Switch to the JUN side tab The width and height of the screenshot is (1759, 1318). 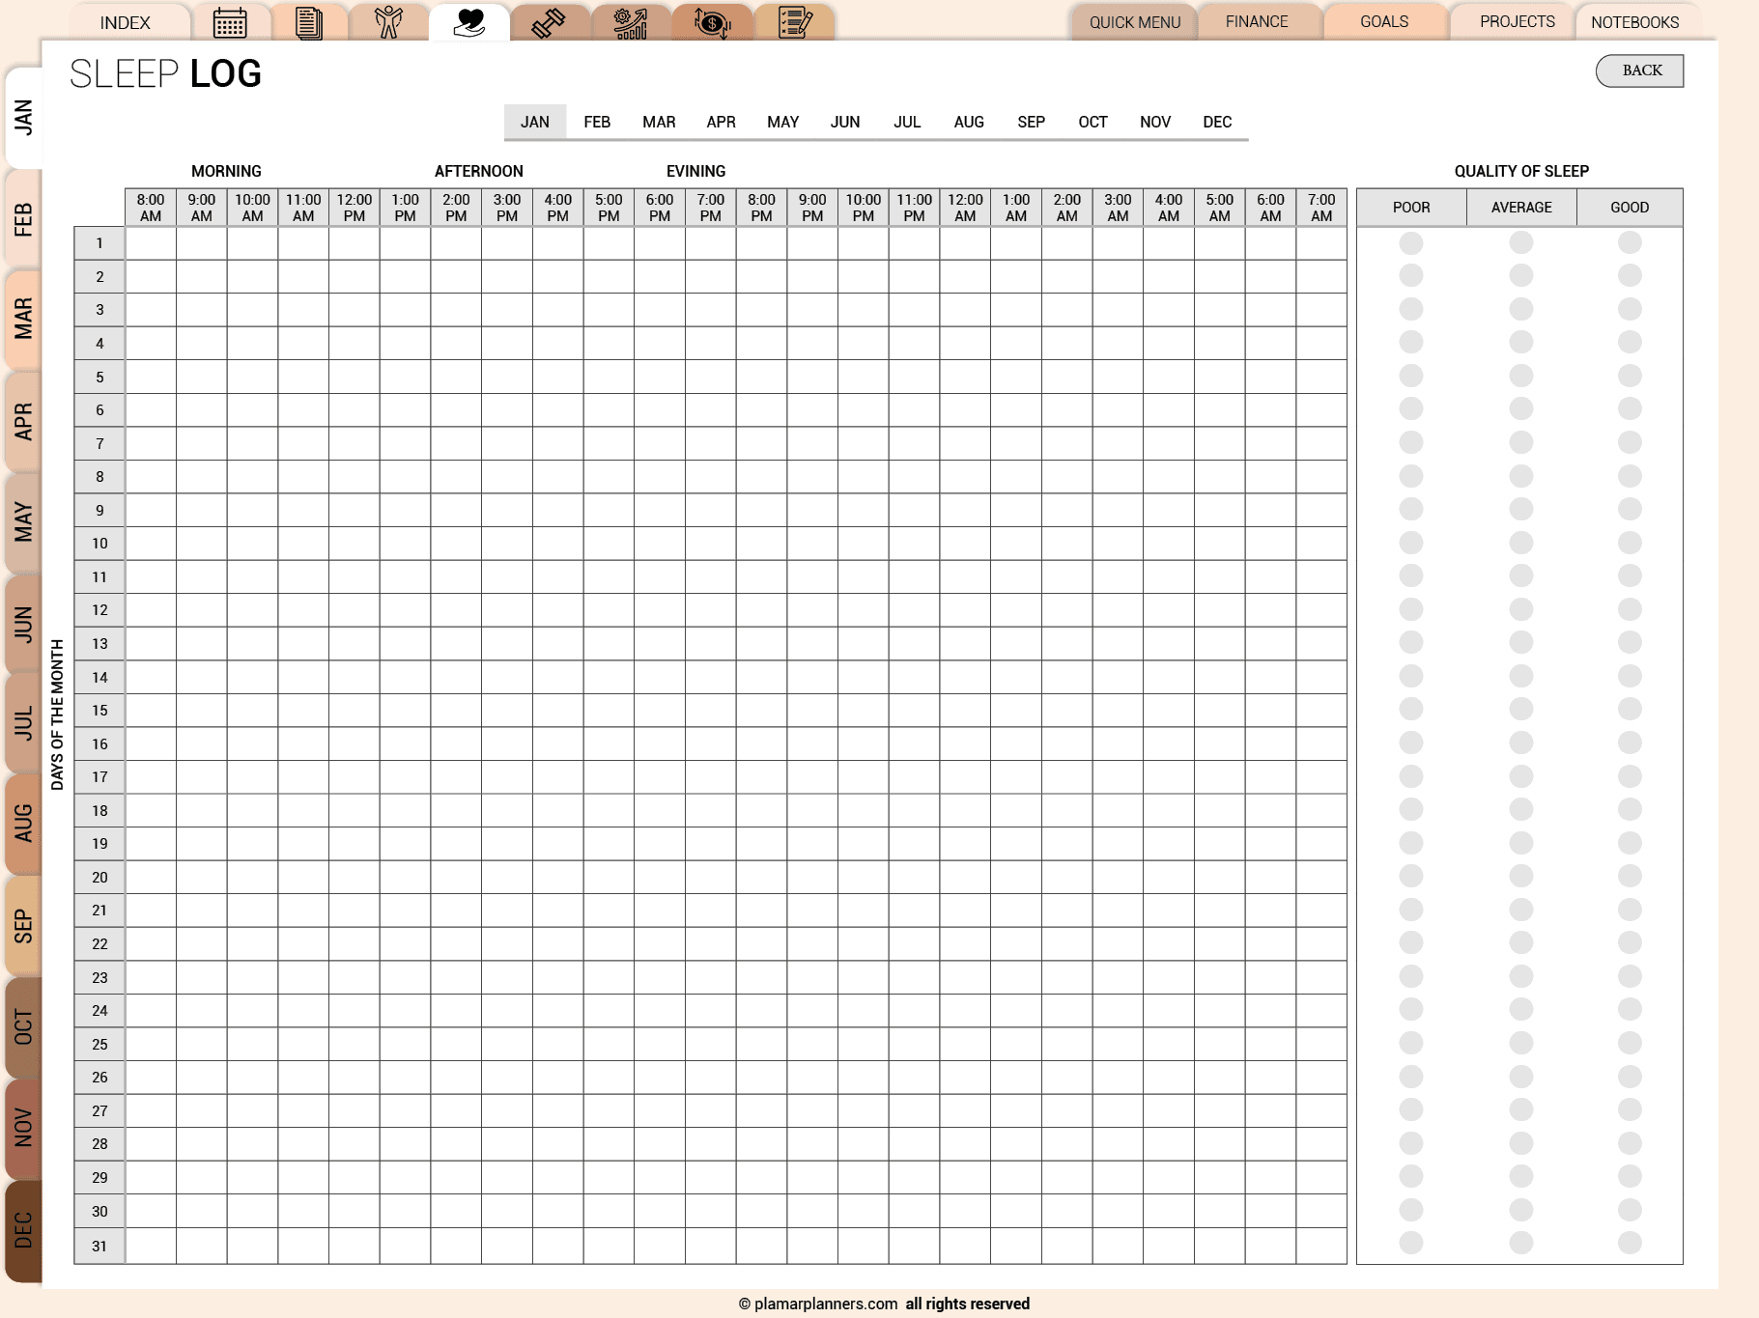tap(23, 624)
